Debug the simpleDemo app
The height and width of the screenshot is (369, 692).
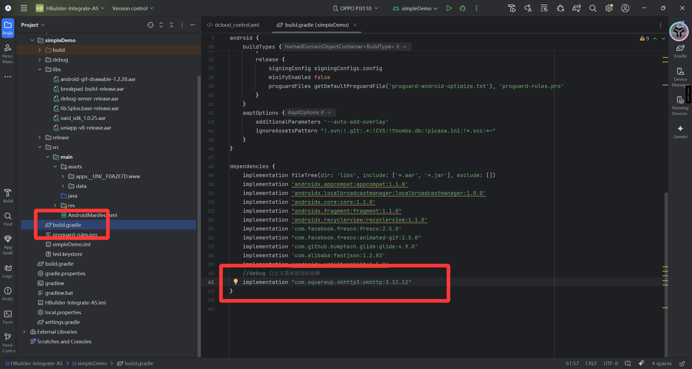pyautogui.click(x=463, y=8)
